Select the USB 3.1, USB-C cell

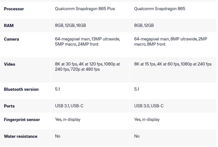point(69,106)
